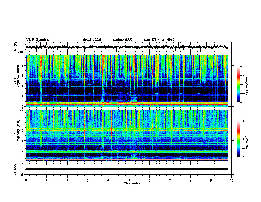This screenshot has height=202, width=261.
Task: Click the "-3" tick on ch.1 color bar
Action: (x=243, y=67)
